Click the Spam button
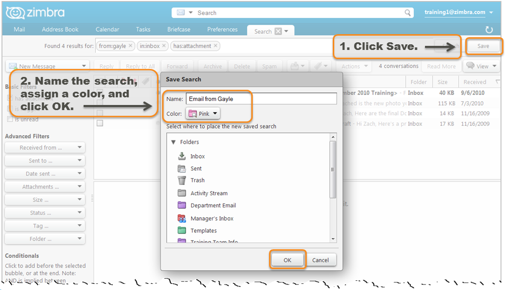Screen dimensions: 505x290 [x=269, y=66]
